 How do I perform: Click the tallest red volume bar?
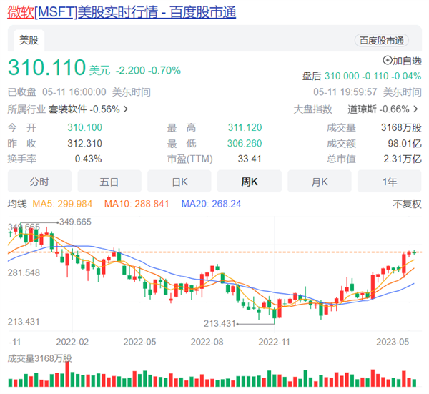67,374
